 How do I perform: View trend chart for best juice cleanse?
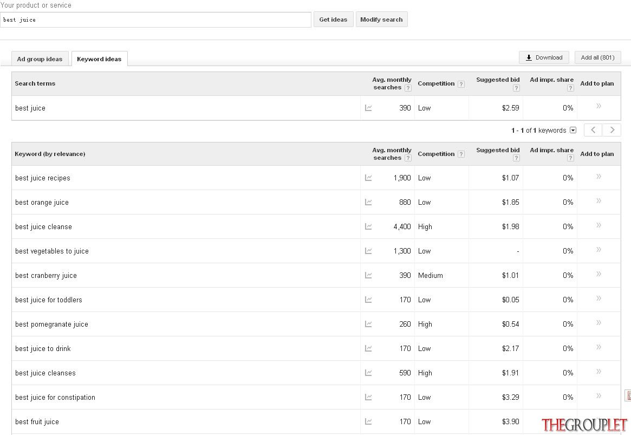368,226
